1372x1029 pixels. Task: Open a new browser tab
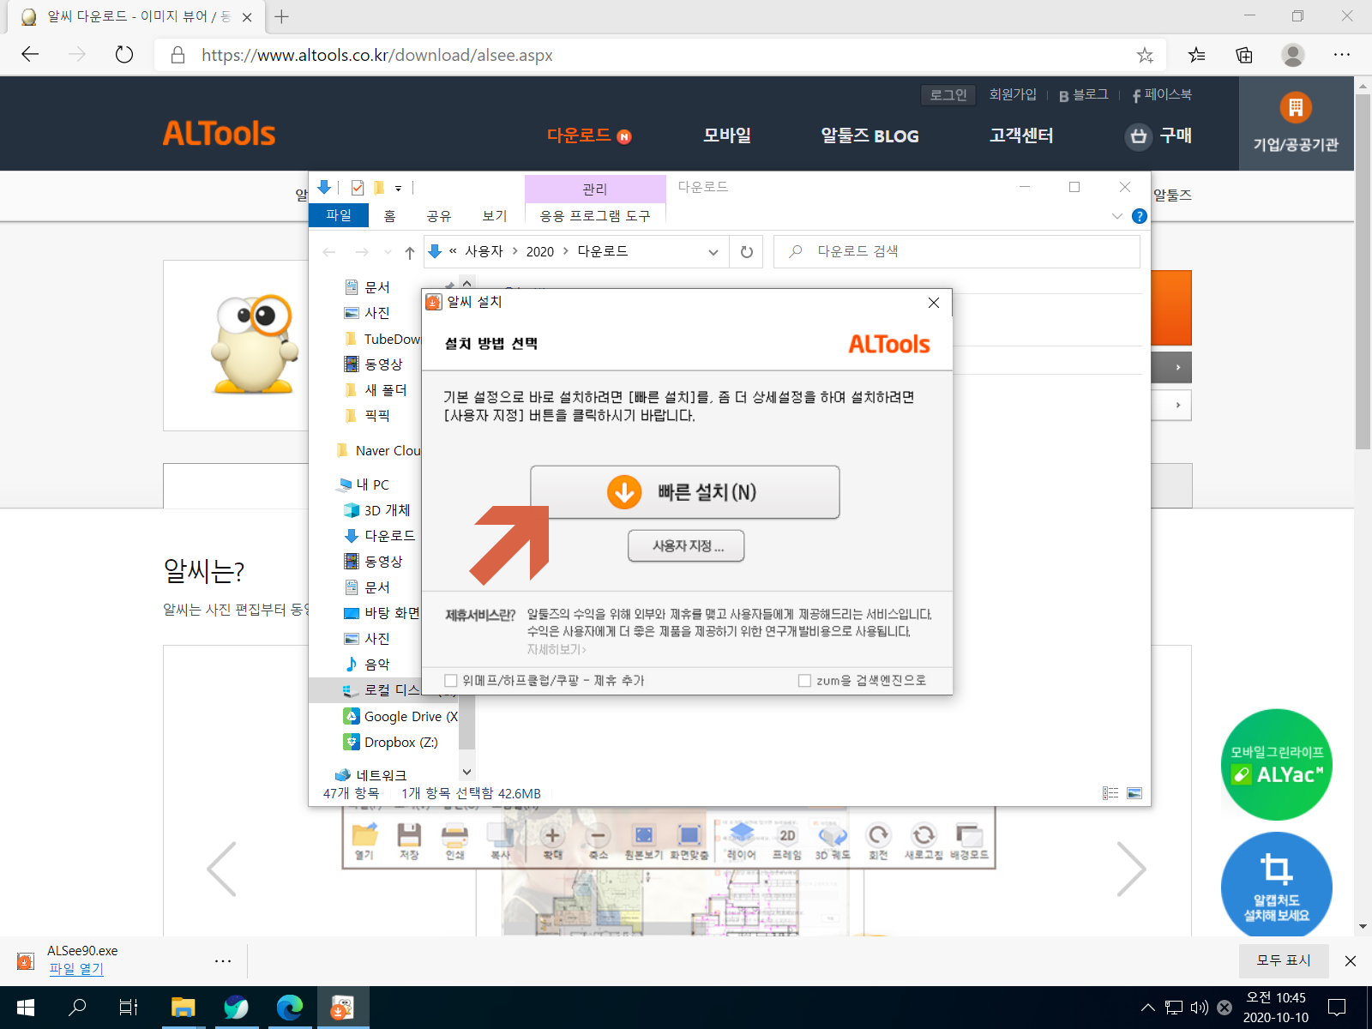click(281, 16)
